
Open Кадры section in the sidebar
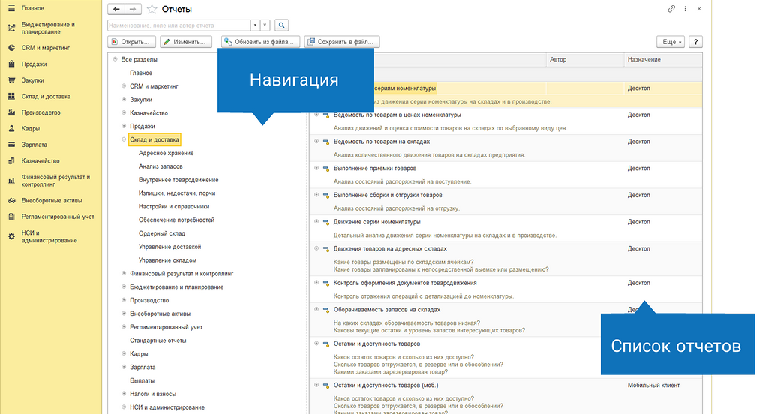click(x=30, y=129)
